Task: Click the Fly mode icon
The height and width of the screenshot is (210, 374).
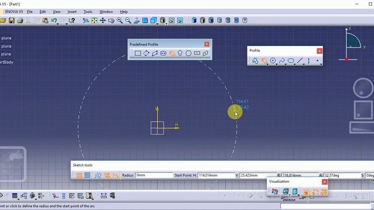Action: [86, 20]
